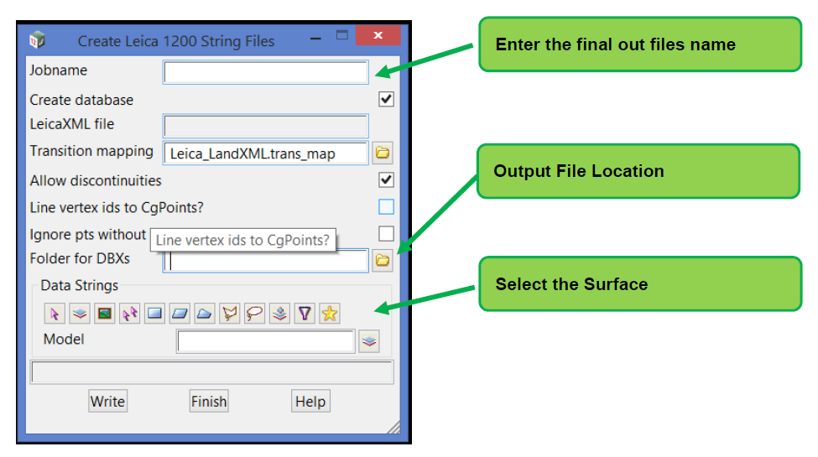
Task: Select the single pointer pick icon in Data Strings
Action: click(55, 314)
